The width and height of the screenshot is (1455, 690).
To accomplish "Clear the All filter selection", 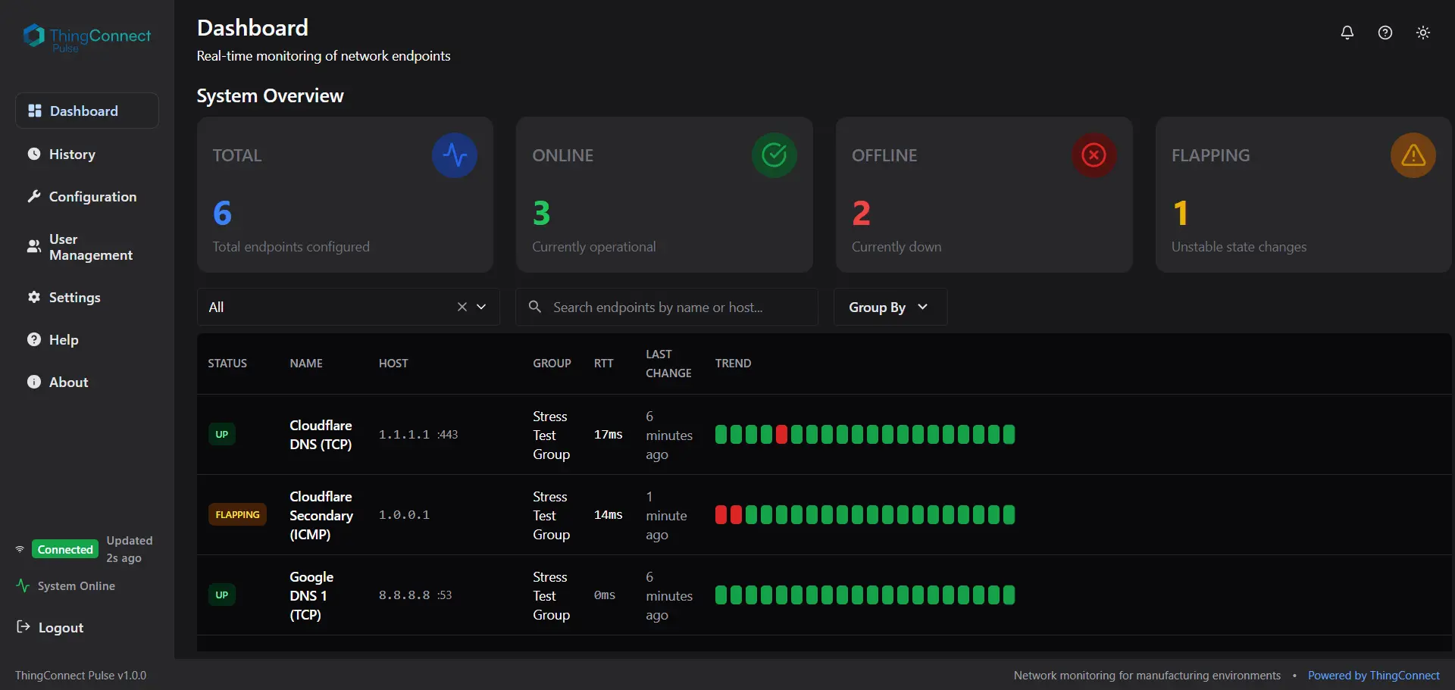I will [462, 307].
